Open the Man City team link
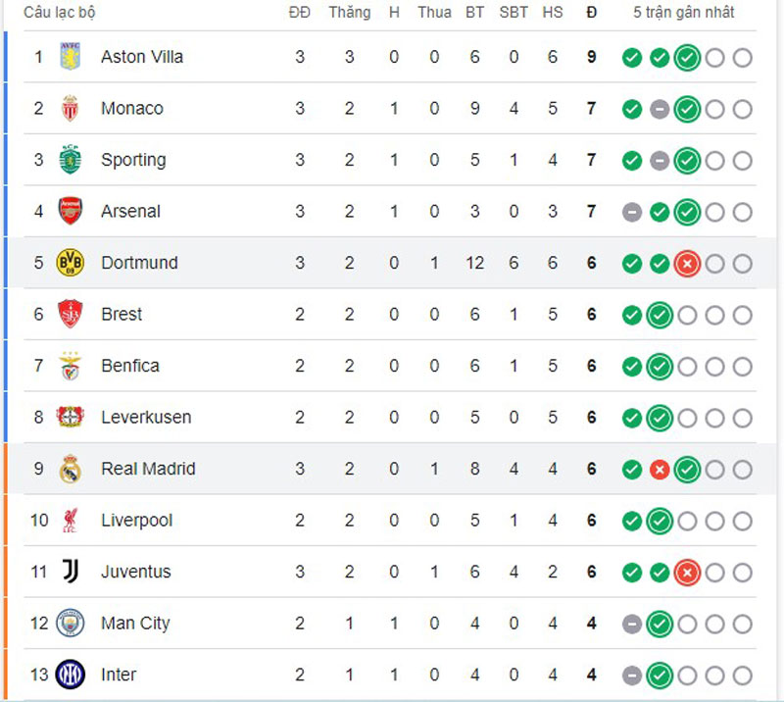The image size is (784, 702). click(x=135, y=624)
